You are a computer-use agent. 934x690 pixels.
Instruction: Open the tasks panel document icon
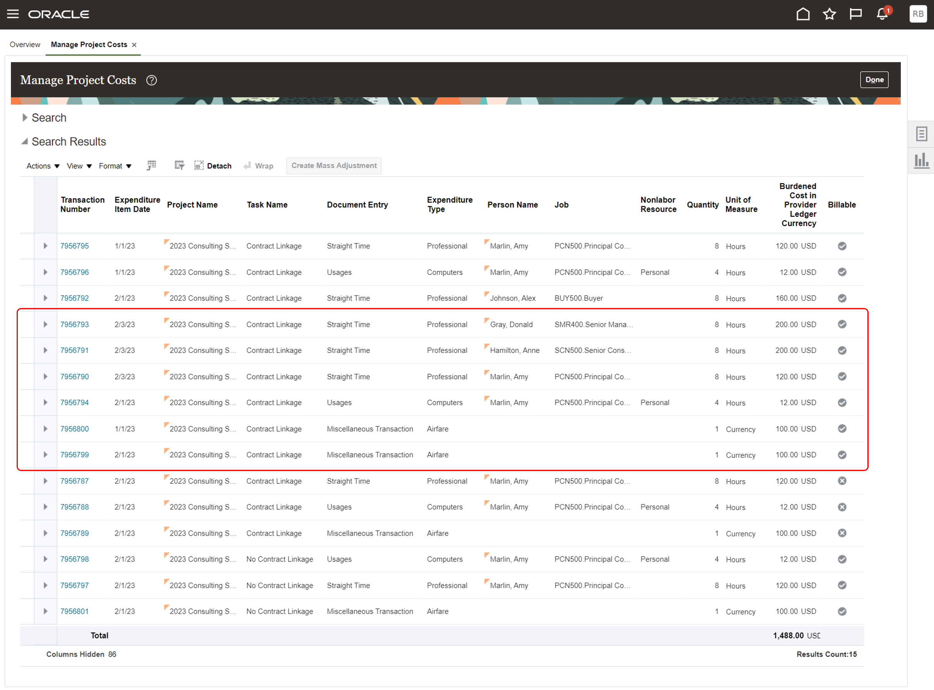[x=921, y=134]
